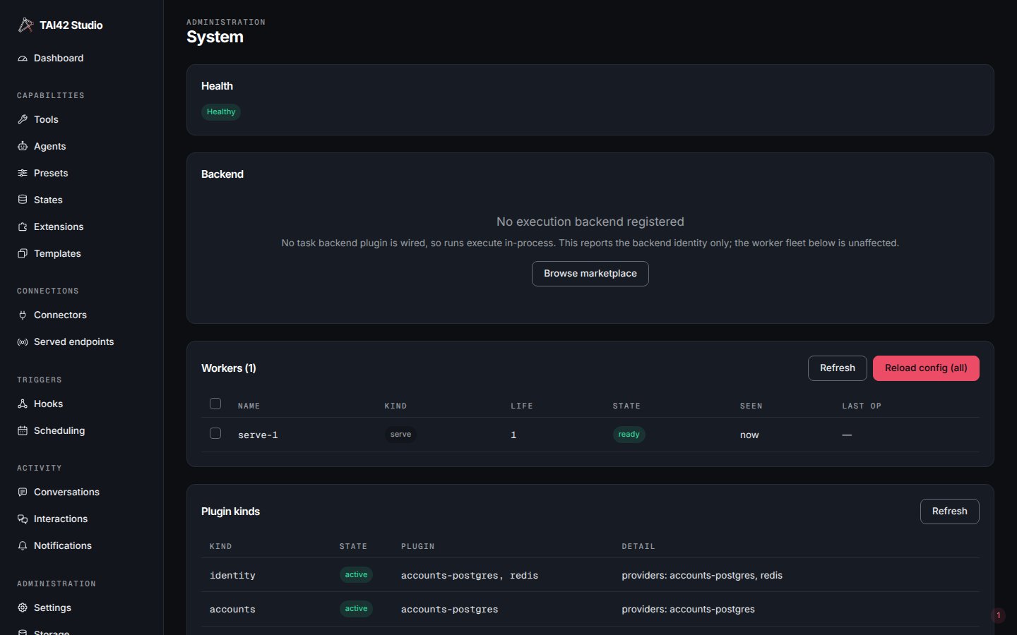
Task: Click 'No execution backend registered' heading
Action: [590, 222]
